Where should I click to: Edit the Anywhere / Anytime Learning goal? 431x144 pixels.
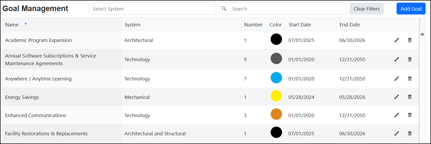coord(397,79)
